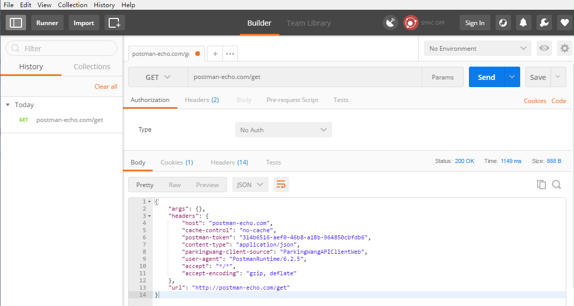Collapse the Today history group
The image size is (574, 306).
[x=8, y=105]
